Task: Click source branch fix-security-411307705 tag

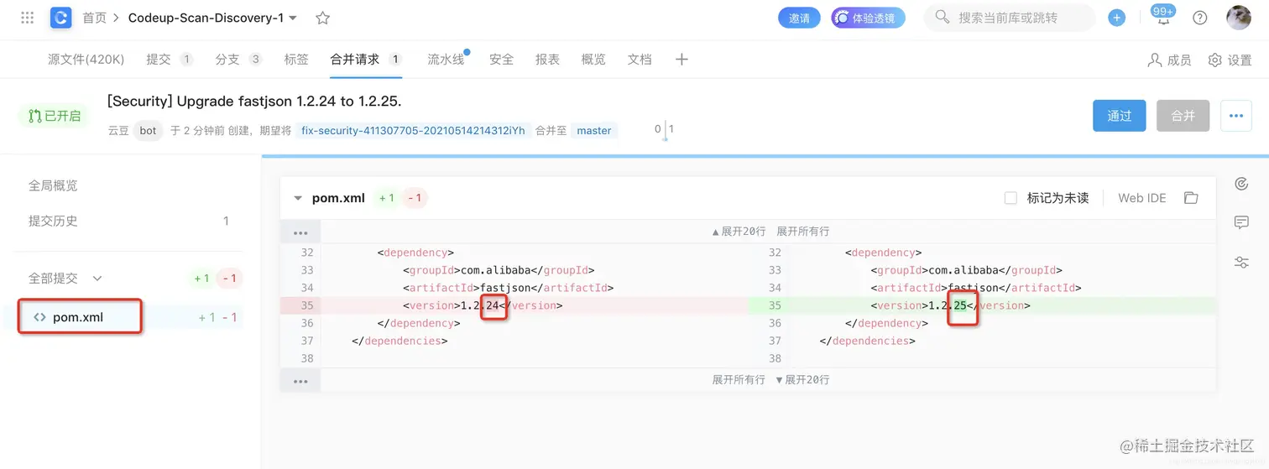Action: [413, 131]
